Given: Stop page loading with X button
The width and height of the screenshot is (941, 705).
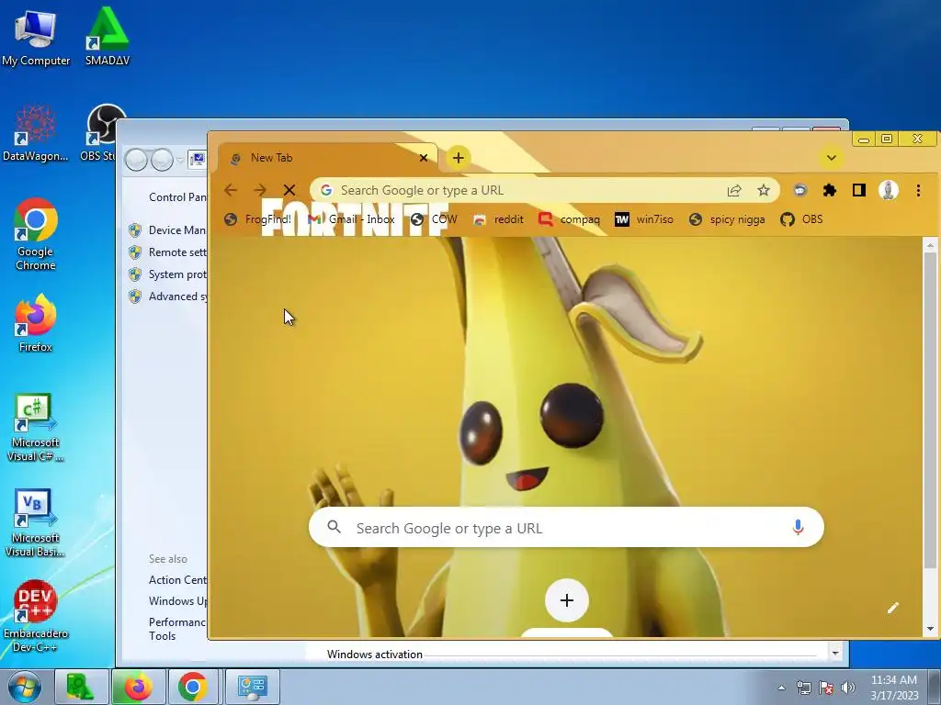Looking at the screenshot, I should (x=289, y=190).
